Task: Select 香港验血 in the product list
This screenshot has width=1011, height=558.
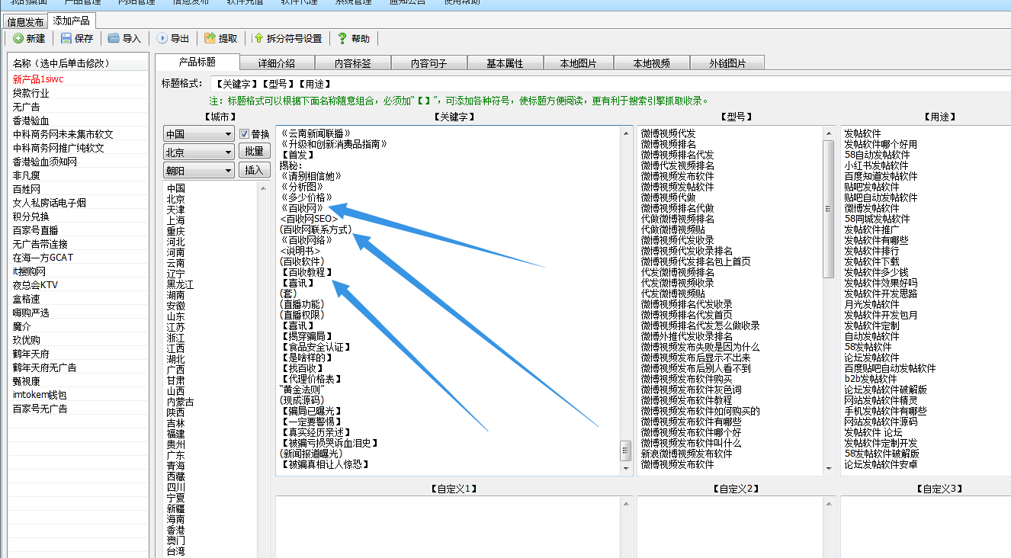Action: [30, 120]
